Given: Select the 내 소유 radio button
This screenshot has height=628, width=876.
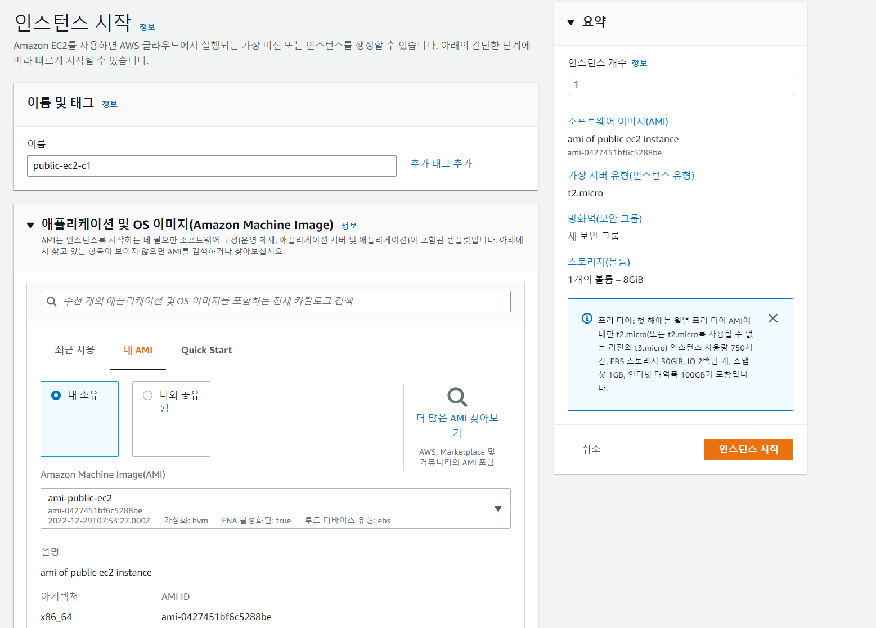Looking at the screenshot, I should click(56, 395).
